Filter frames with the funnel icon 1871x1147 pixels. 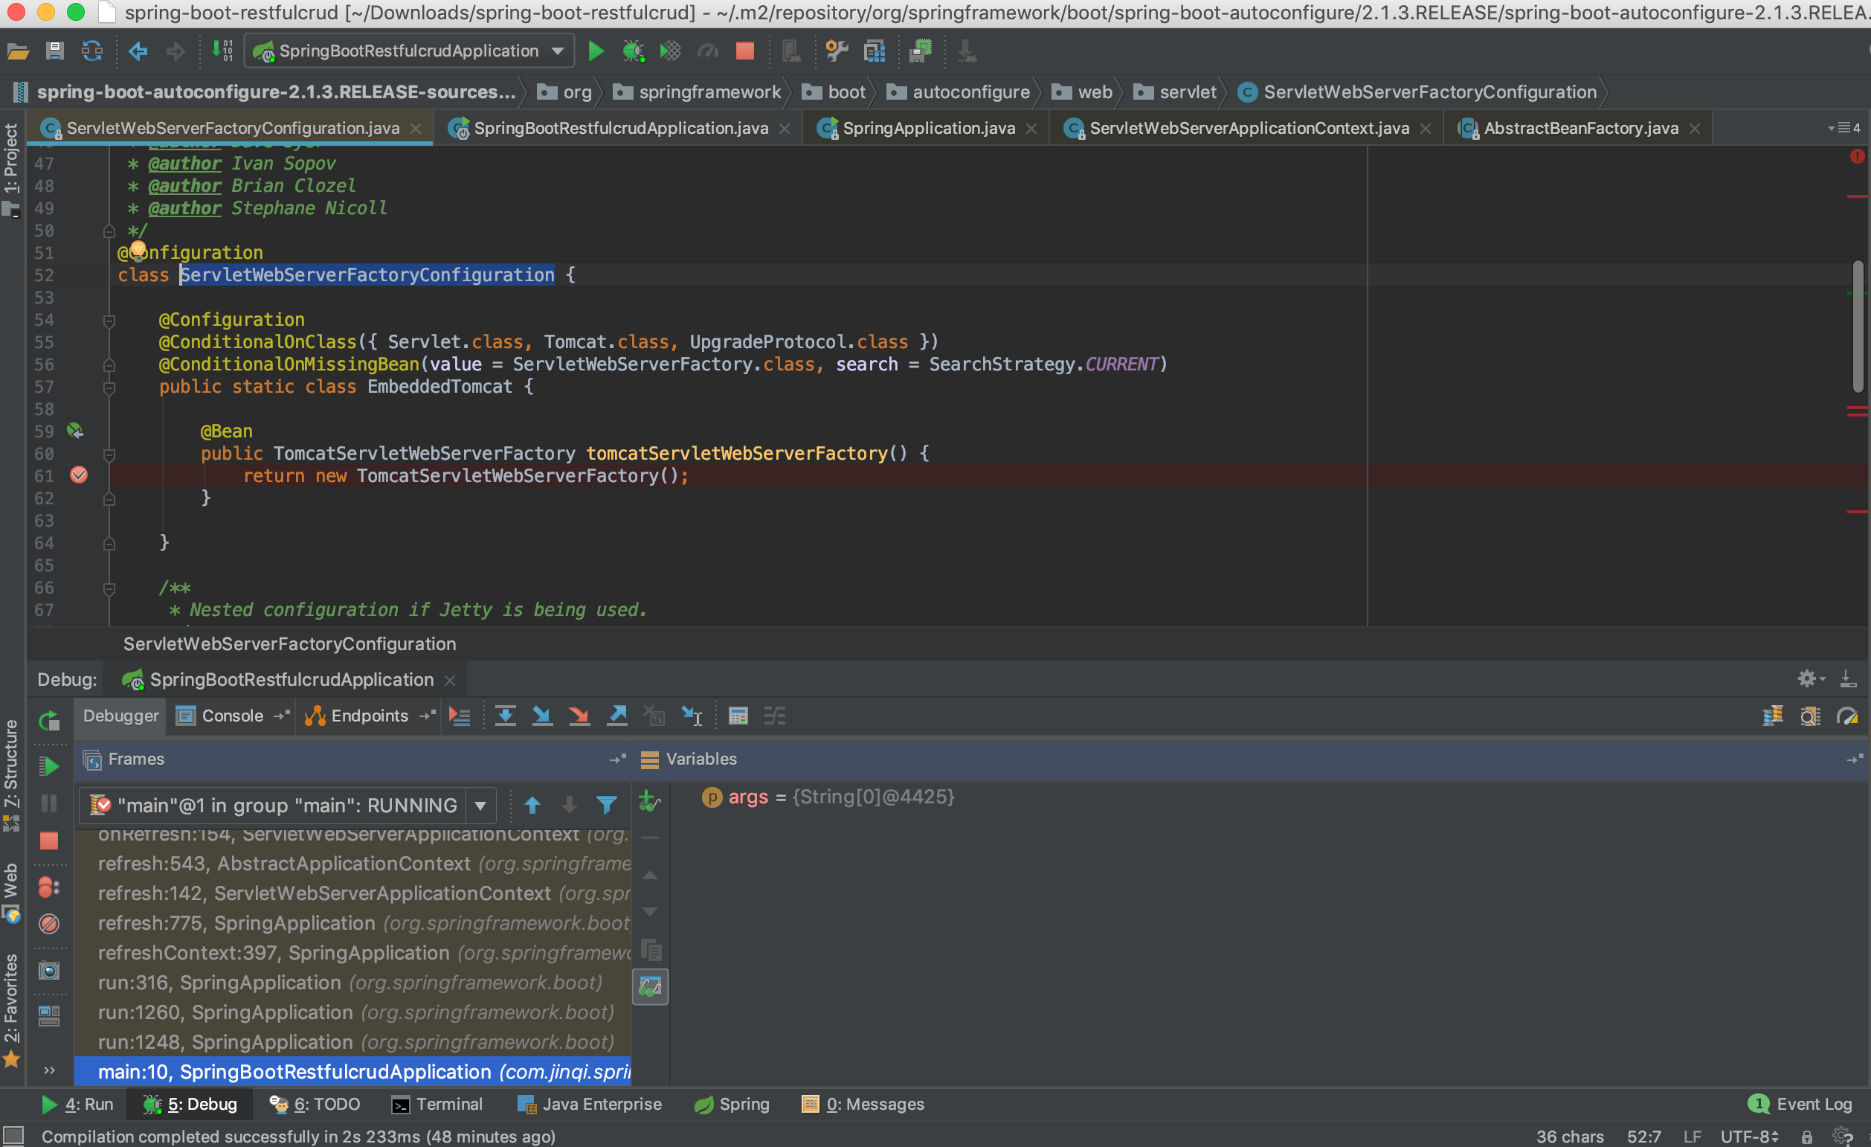pyautogui.click(x=606, y=804)
